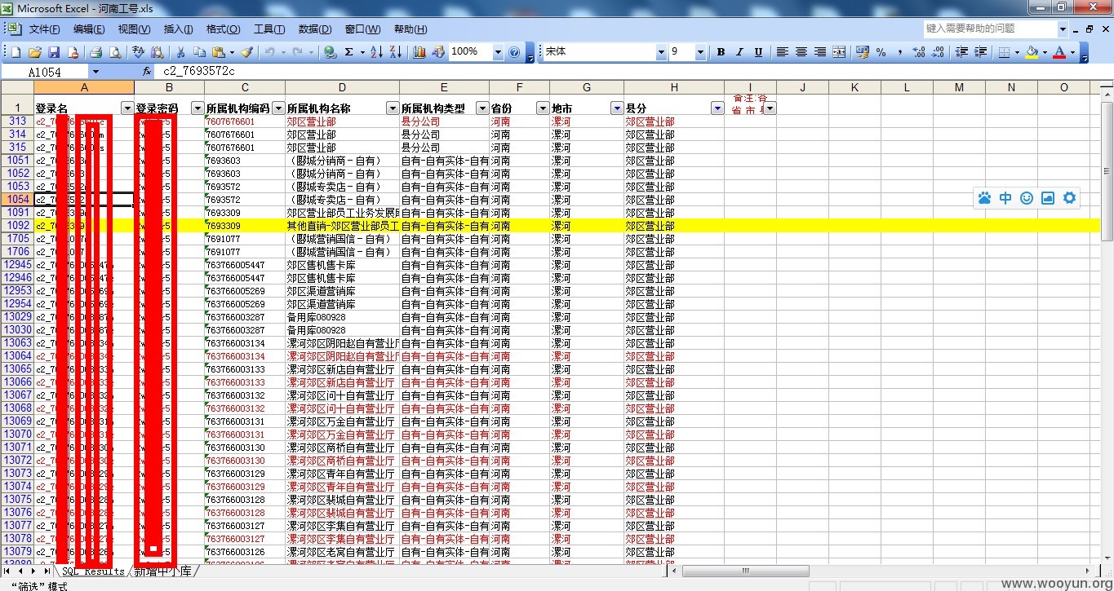
Task: Open filter dropdown for 登录密码 column
Action: coord(197,108)
